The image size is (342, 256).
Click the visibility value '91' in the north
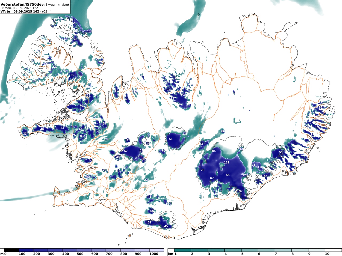(x=172, y=98)
